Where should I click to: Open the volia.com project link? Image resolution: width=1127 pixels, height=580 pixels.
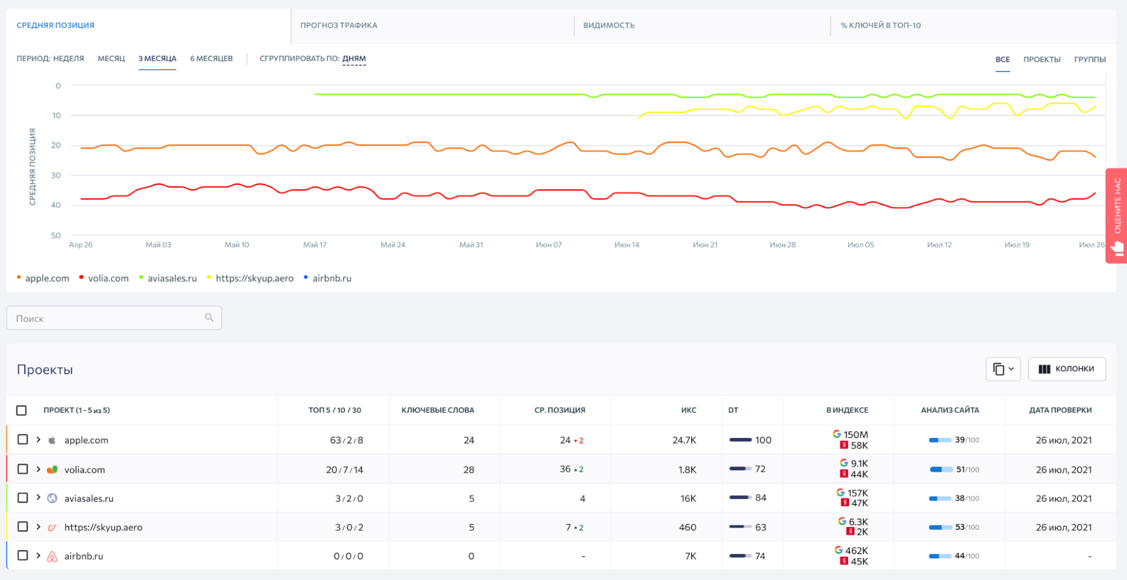coord(85,470)
